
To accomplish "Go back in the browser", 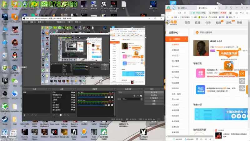I will pos(169,13).
